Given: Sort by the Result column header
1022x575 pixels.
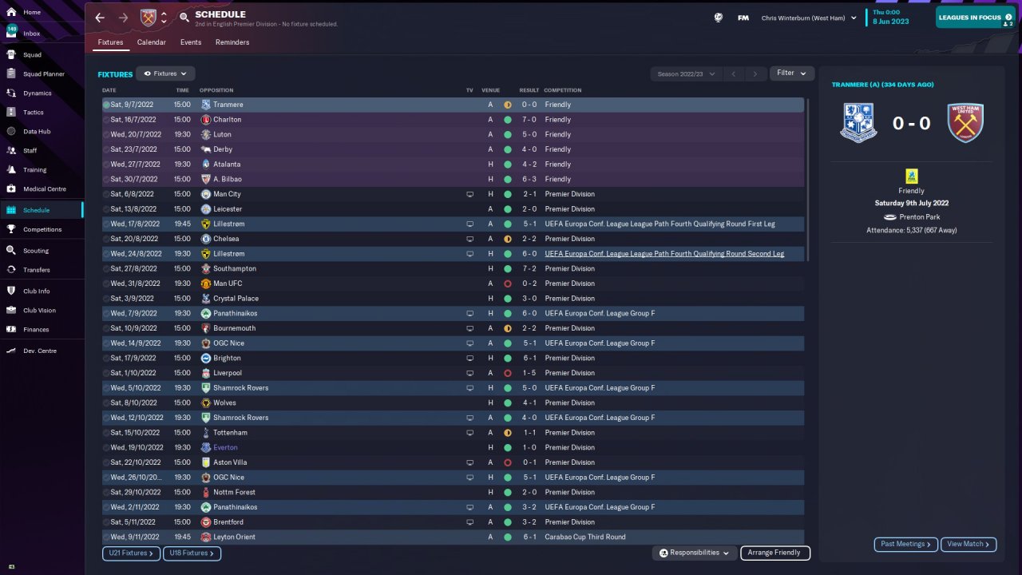Looking at the screenshot, I should [x=529, y=90].
